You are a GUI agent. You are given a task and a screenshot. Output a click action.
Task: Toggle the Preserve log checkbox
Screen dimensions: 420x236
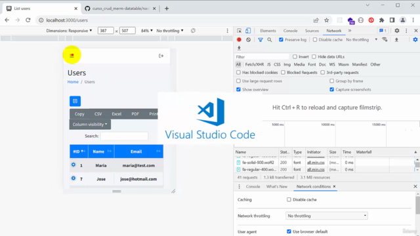click(x=281, y=39)
